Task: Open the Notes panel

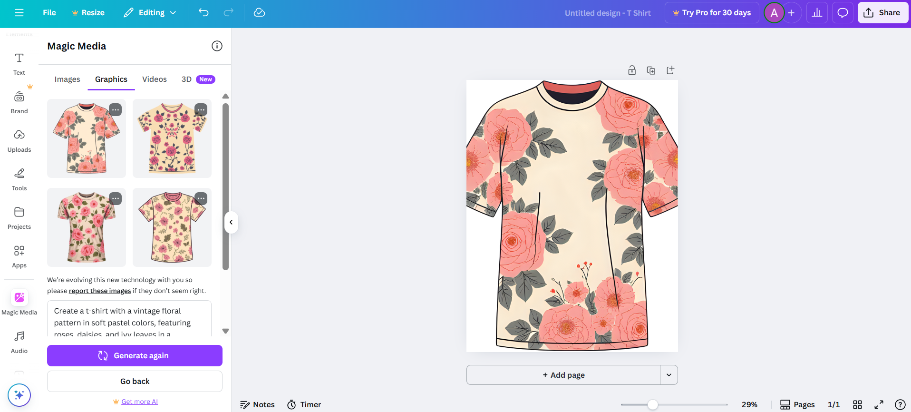Action: click(x=257, y=405)
